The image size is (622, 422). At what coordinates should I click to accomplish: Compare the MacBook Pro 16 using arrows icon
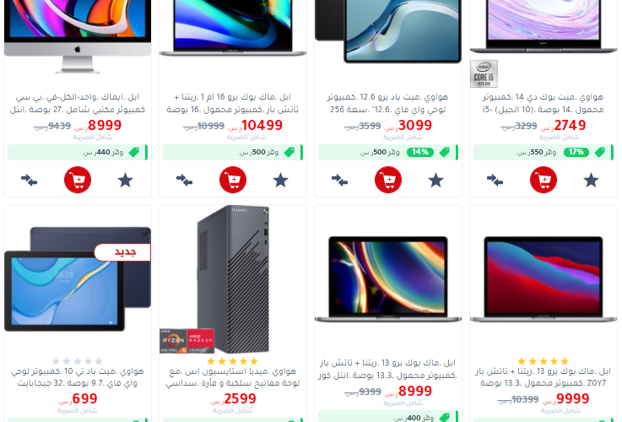click(185, 181)
